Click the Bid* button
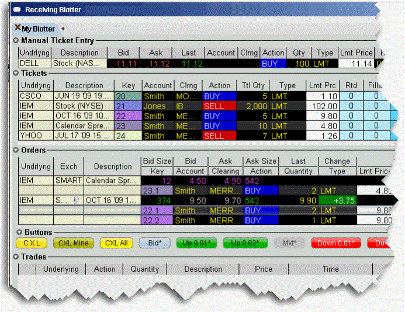Image resolution: width=405 pixels, height=312 pixels. click(x=155, y=243)
